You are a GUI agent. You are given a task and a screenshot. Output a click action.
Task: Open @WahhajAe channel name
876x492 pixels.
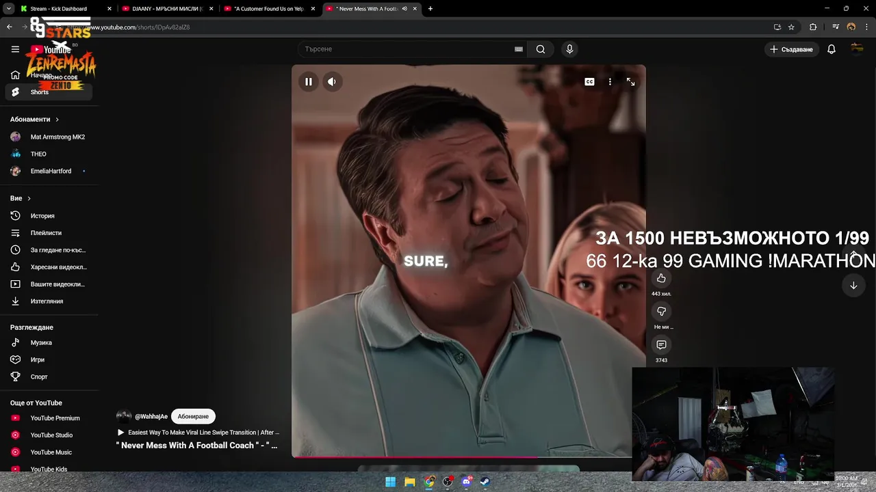pos(151,416)
